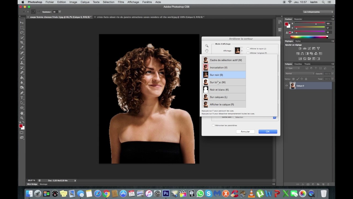Toggle Quick Mask mode icon

point(22,133)
